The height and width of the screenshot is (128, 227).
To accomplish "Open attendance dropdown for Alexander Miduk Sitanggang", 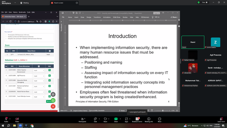I will click(39, 81).
